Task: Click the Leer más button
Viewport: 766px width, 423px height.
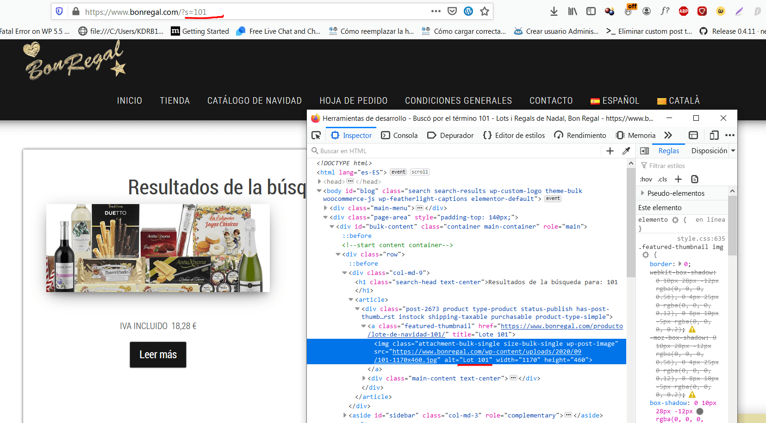Action: tap(158, 355)
